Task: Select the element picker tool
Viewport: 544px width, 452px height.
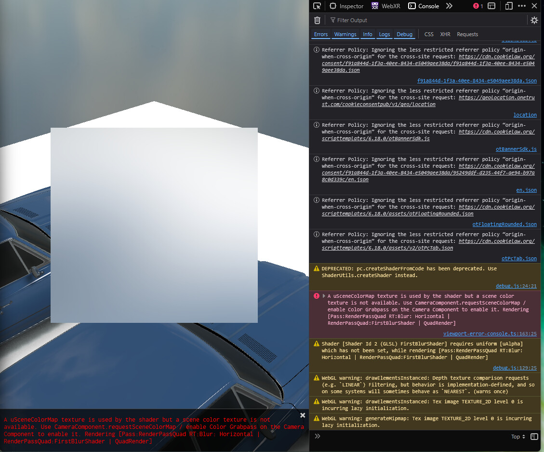Action: (x=317, y=6)
